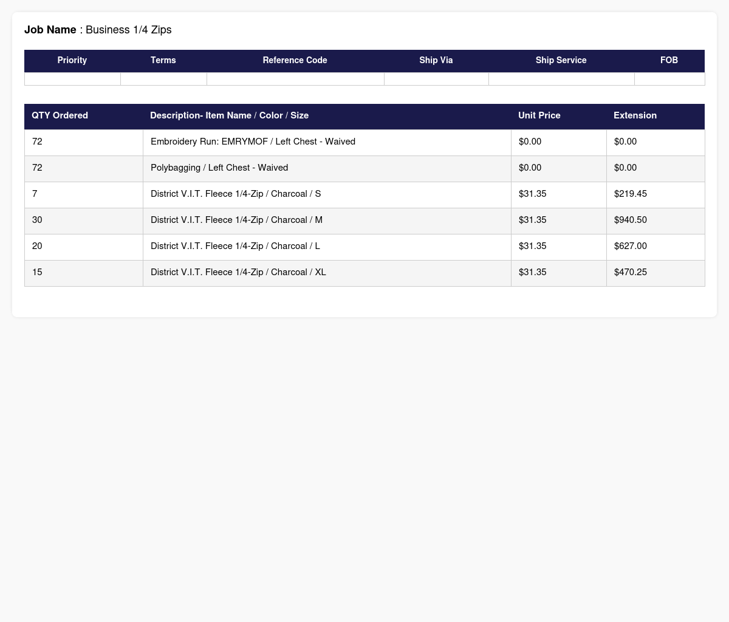Select the Embroidery Run: EMRYMOF description cell
This screenshot has height=622, width=729.
253,142
